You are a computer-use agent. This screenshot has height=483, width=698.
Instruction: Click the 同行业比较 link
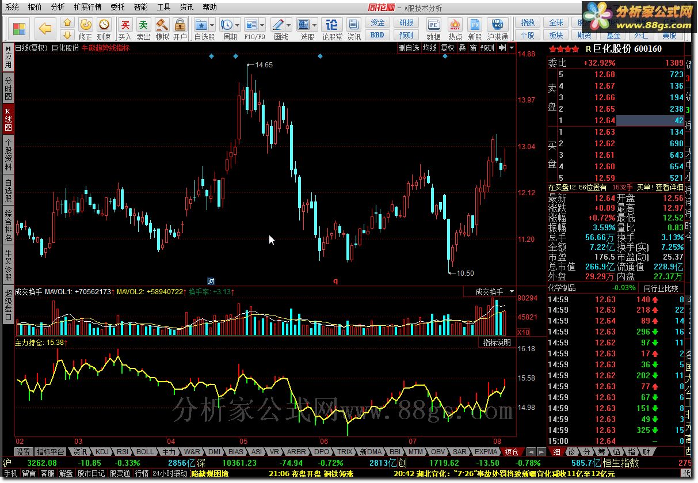point(661,288)
